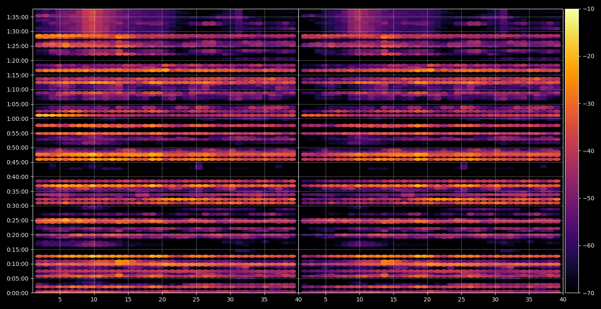Click x-axis label 35 of right subplot
The image size is (601, 309).
click(x=529, y=299)
